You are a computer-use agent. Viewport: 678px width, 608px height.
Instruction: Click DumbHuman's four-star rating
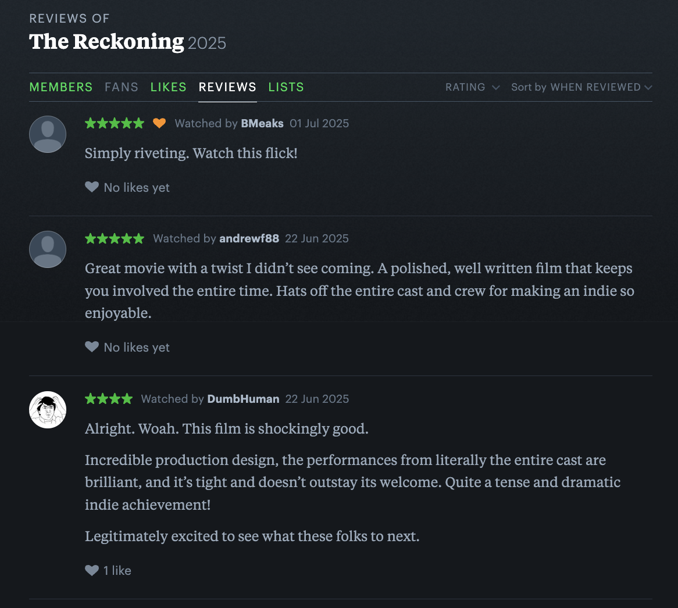pos(109,399)
